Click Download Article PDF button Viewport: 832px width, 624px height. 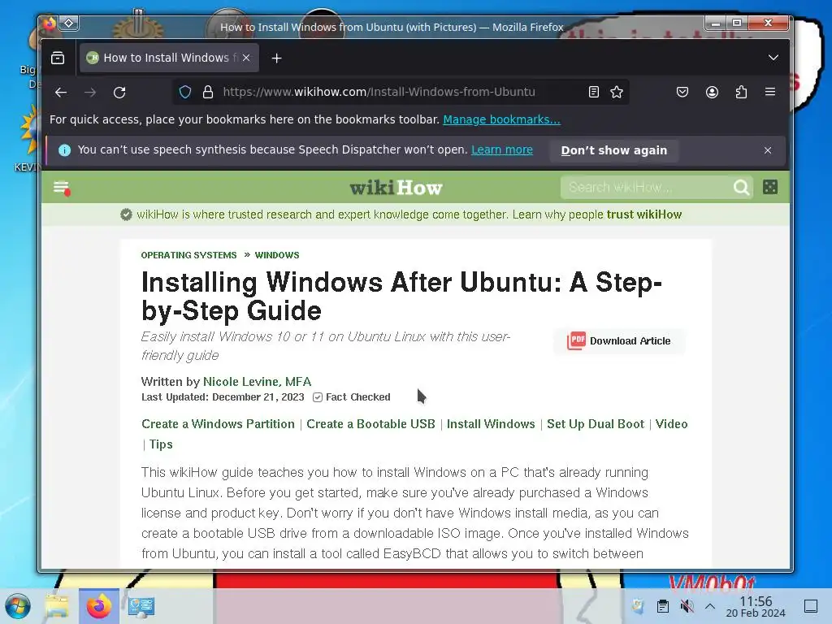(x=619, y=340)
